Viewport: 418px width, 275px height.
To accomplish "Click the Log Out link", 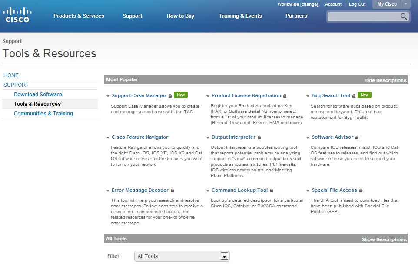I will coord(357,4).
